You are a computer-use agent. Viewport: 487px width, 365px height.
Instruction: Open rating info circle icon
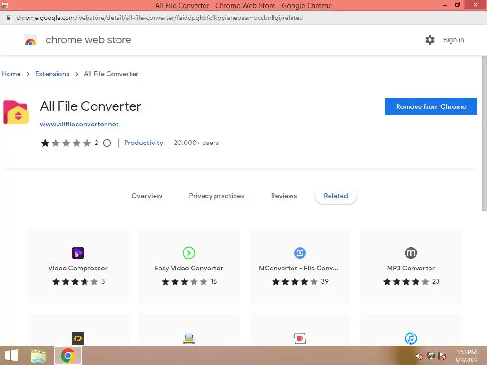click(107, 143)
